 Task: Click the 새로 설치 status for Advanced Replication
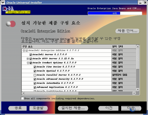point(117,87)
